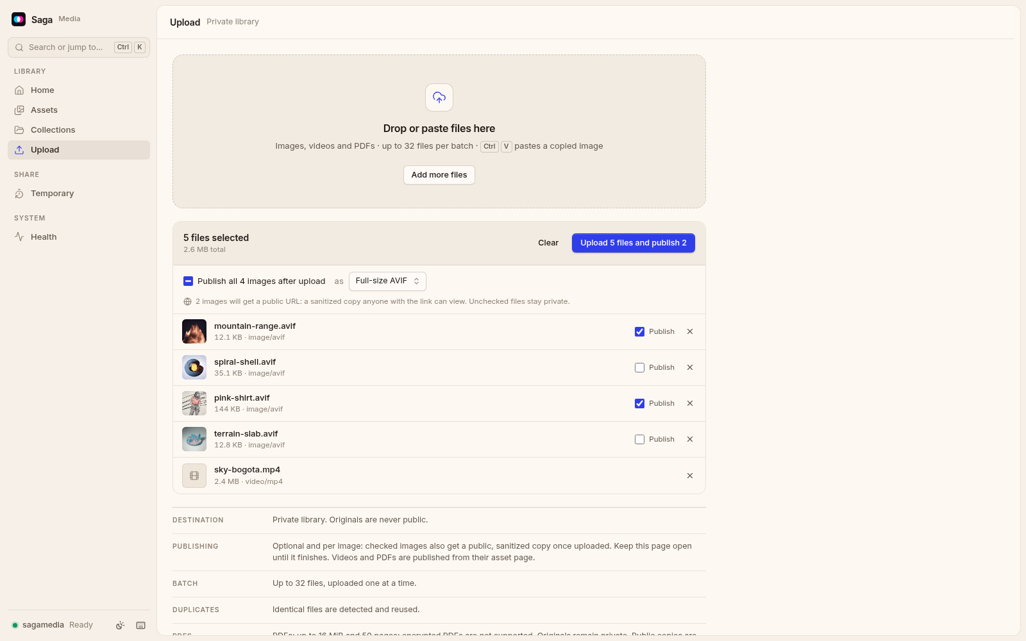Click the Saga logo icon
This screenshot has width=1026, height=641.
(19, 19)
